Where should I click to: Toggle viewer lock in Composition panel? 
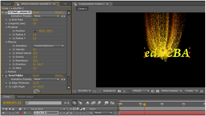75,4
